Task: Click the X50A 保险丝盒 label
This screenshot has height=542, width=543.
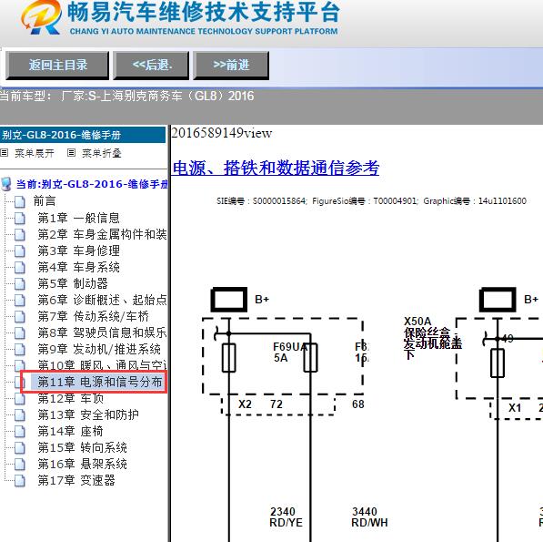Action: 433,338
